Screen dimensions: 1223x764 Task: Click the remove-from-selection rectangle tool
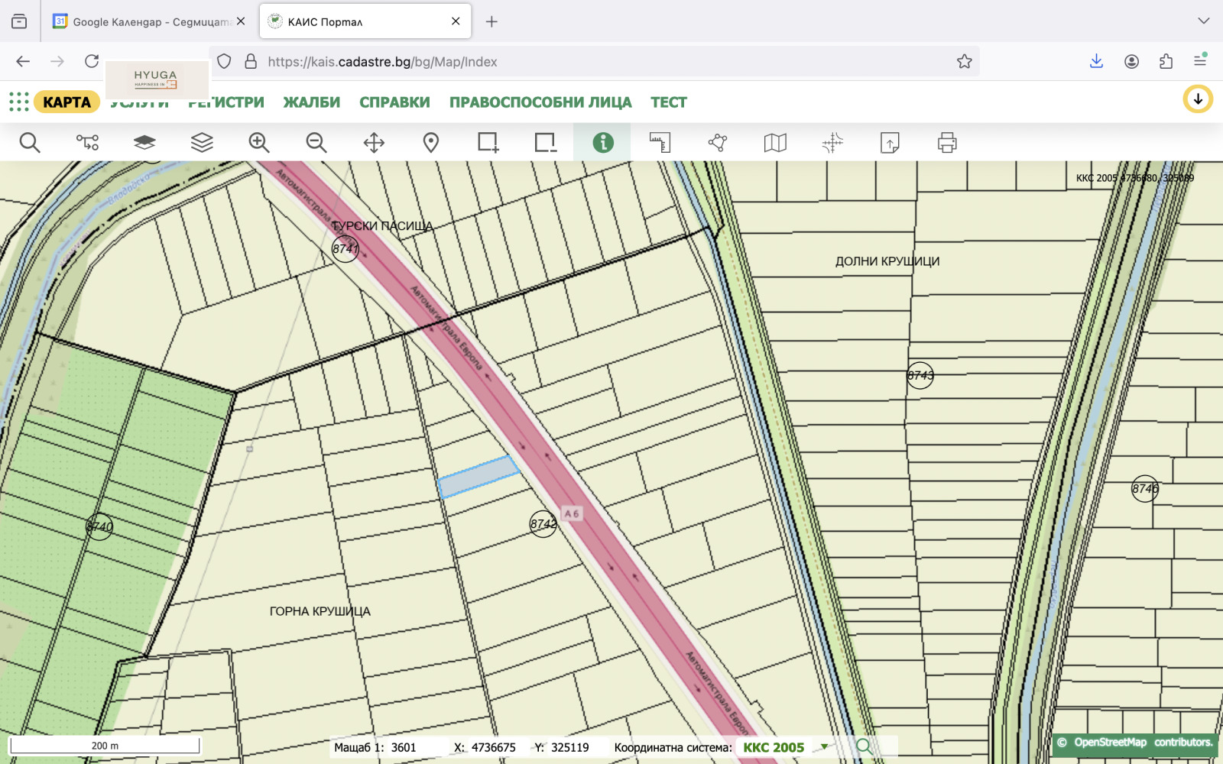[x=545, y=143]
